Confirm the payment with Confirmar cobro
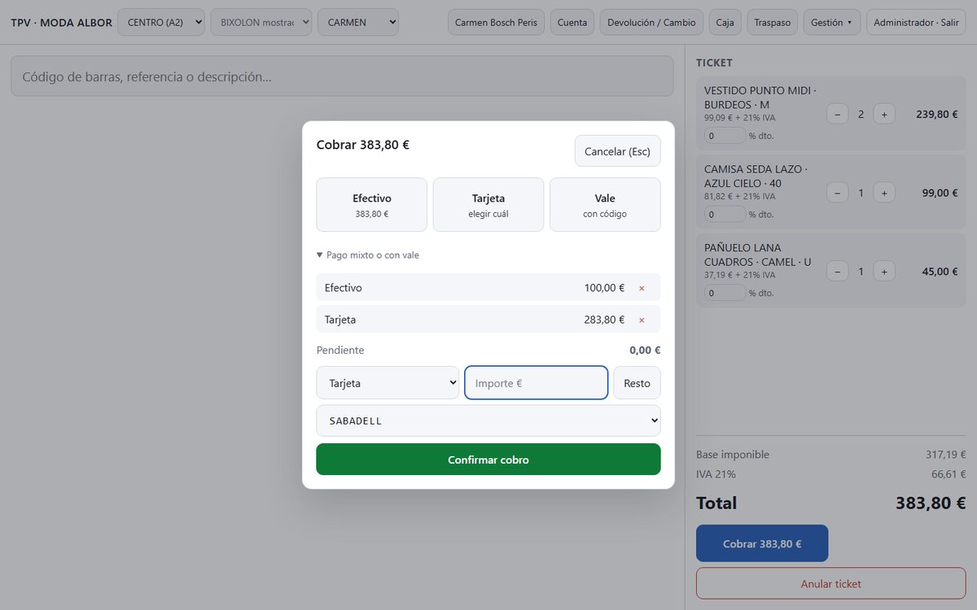The height and width of the screenshot is (610, 977). coord(488,460)
